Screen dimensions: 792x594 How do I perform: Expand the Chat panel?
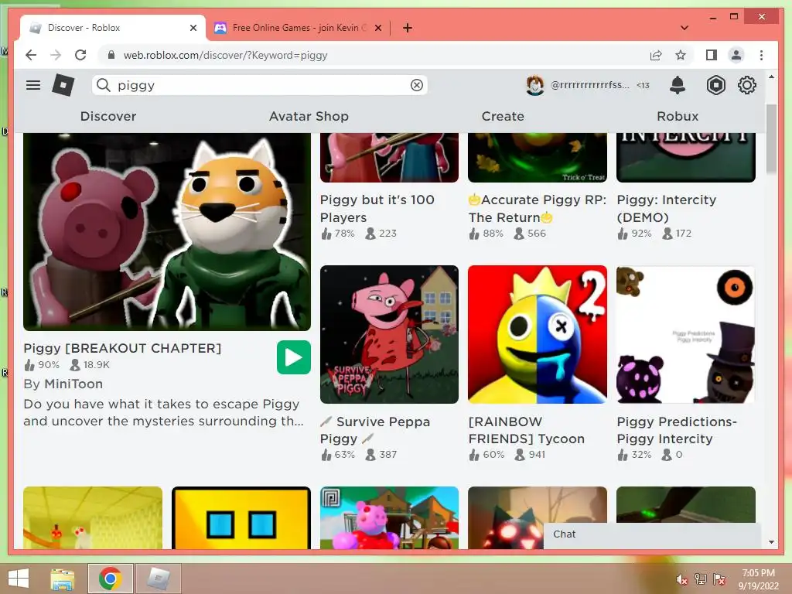652,534
